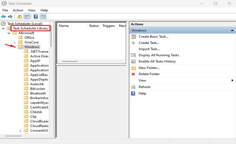Click the Back arrow toolbar icon
Image resolution: width=236 pixels, height=144 pixels.
[x=3, y=17]
